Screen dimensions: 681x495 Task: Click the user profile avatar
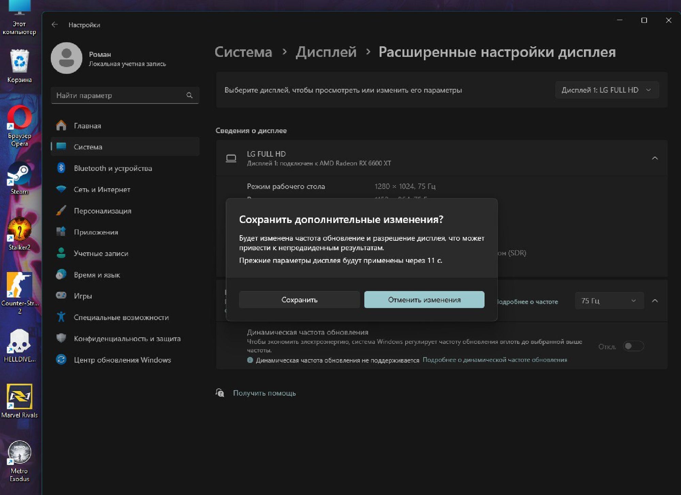66,58
